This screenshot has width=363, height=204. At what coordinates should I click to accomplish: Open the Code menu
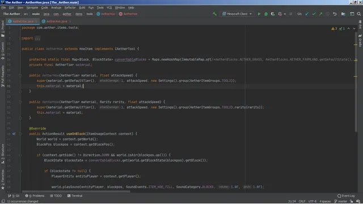click(x=44, y=7)
